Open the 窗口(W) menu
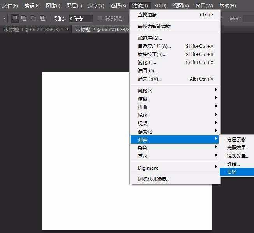 coord(204,5)
